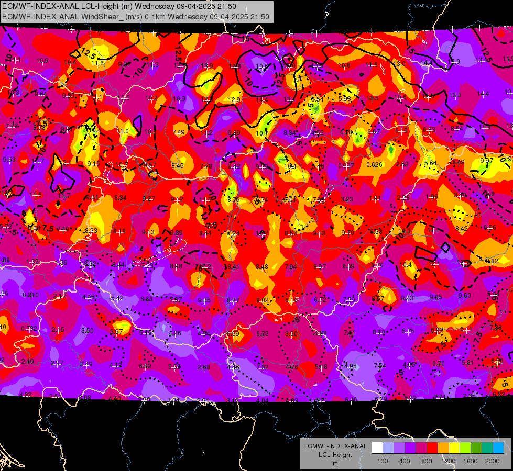Click the grid value 7.54
Viewport: 513px width, 471px height.
[x=380, y=365]
